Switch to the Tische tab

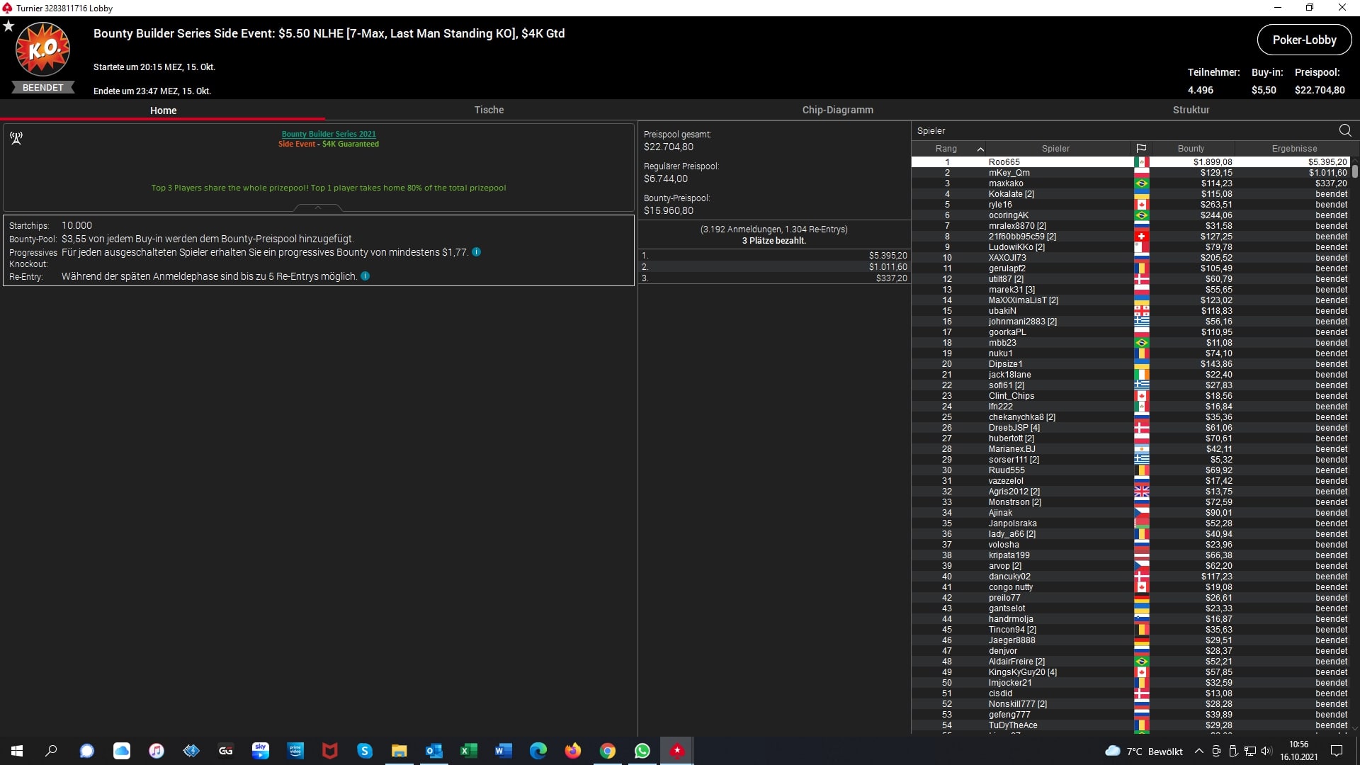[489, 110]
